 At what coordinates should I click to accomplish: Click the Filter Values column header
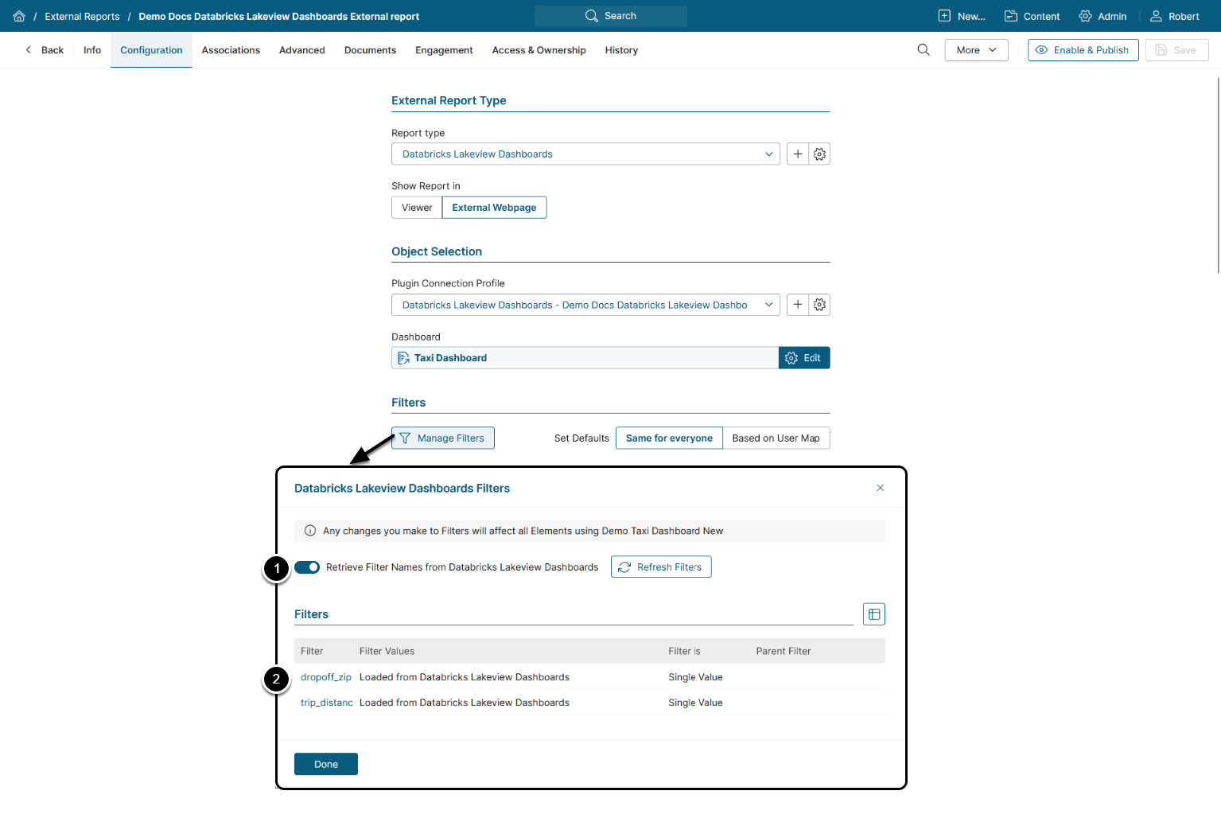pyautogui.click(x=387, y=651)
